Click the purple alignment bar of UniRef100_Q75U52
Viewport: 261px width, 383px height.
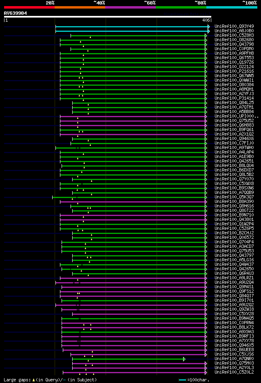tap(133, 121)
